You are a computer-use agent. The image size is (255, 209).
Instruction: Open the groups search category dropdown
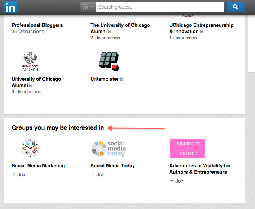(x=88, y=7)
